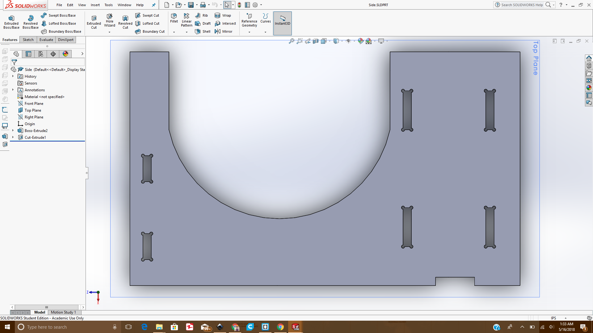The image size is (593, 333).
Task: Click the Search SOLIDWORKS Help field
Action: [x=522, y=5]
